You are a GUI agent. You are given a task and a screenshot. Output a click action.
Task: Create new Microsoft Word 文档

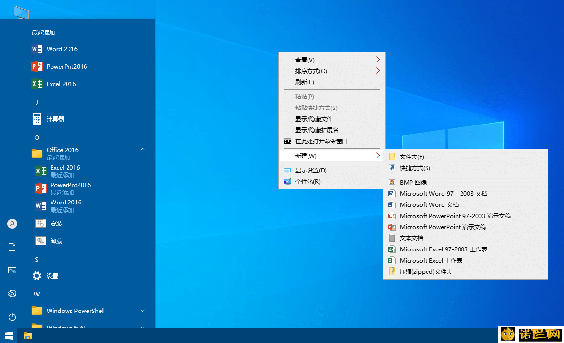coord(465,204)
